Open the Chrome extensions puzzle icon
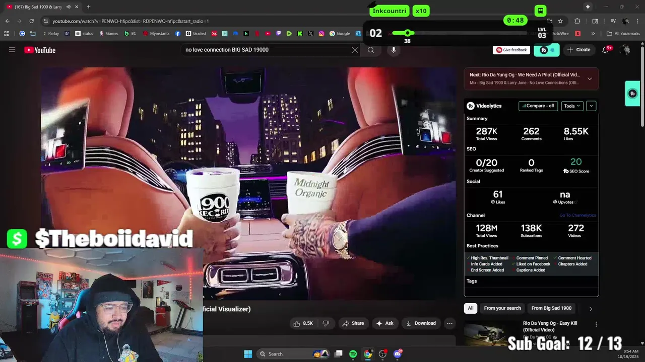The height and width of the screenshot is (362, 645). tap(577, 21)
